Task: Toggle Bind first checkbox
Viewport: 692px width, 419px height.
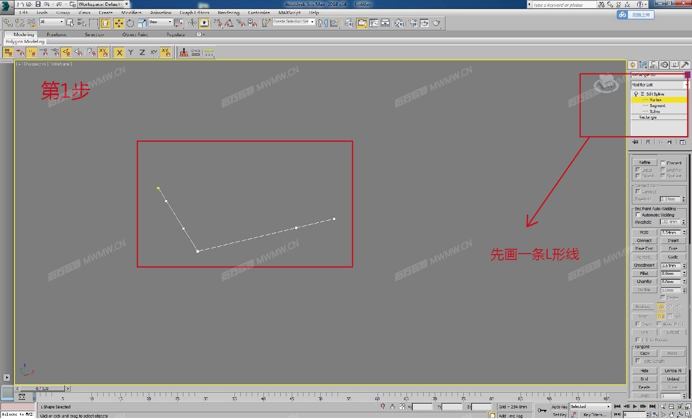Action: pos(663,170)
